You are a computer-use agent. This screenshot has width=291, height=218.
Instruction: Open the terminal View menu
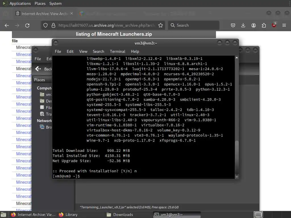[83, 52]
